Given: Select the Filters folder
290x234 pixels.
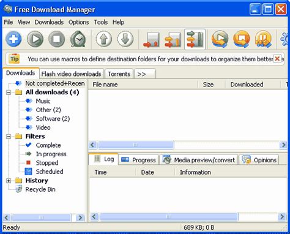Looking at the screenshot, I should coord(35,137).
